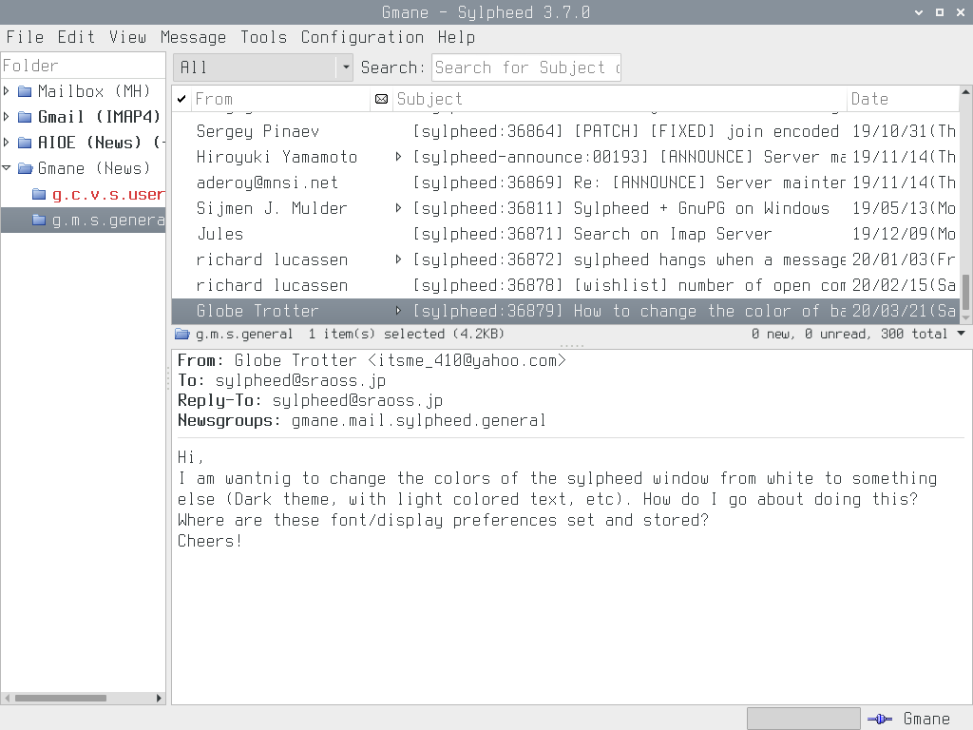Click the checkmark column header
This screenshot has height=730, width=973.
(x=181, y=99)
